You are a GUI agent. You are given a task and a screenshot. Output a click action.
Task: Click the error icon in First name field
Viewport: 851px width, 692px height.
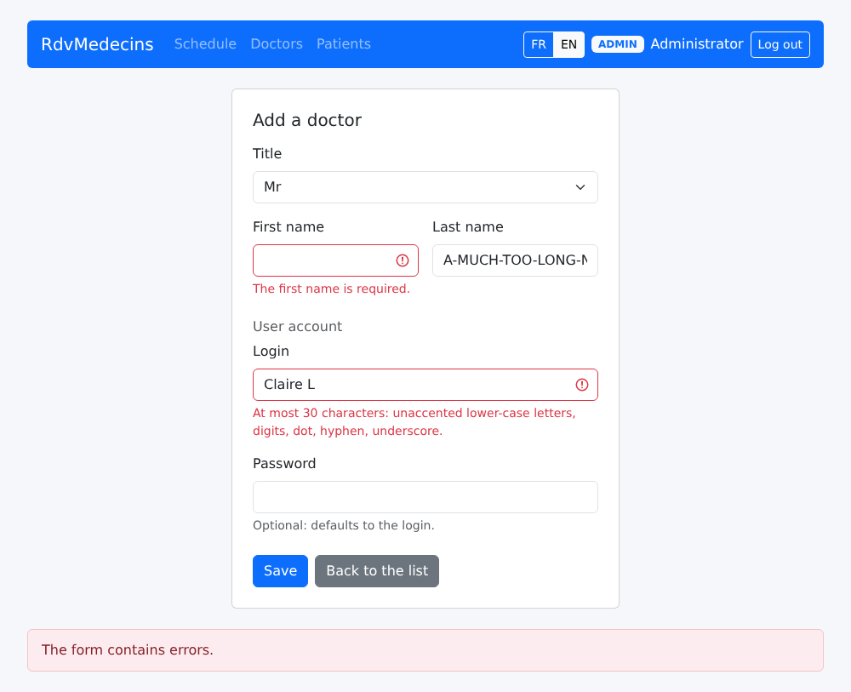pyautogui.click(x=403, y=260)
